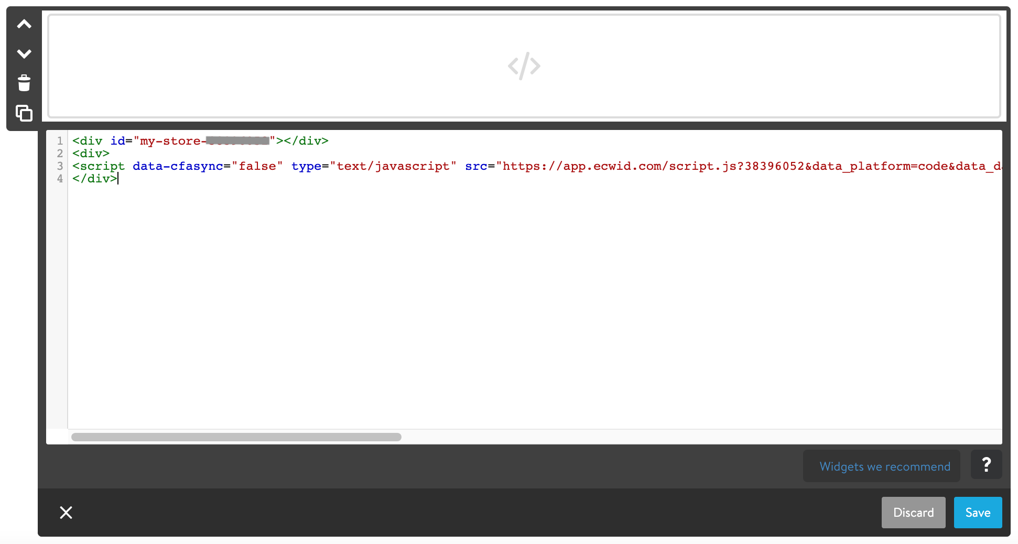Discard the code changes
The width and height of the screenshot is (1018, 544).
pos(913,513)
